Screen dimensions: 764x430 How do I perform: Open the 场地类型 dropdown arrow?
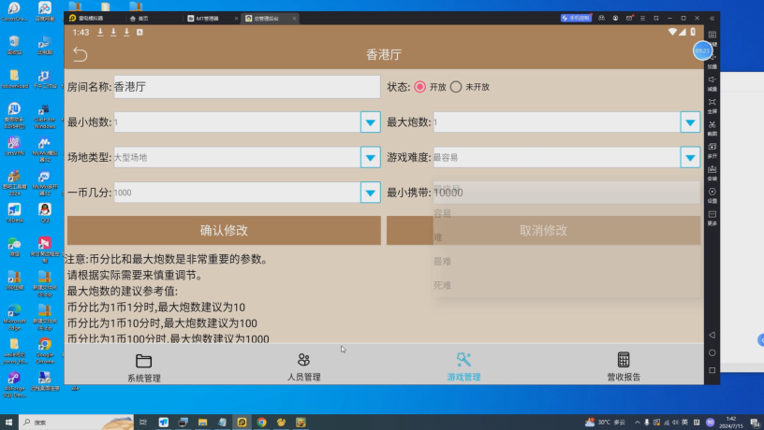[370, 157]
